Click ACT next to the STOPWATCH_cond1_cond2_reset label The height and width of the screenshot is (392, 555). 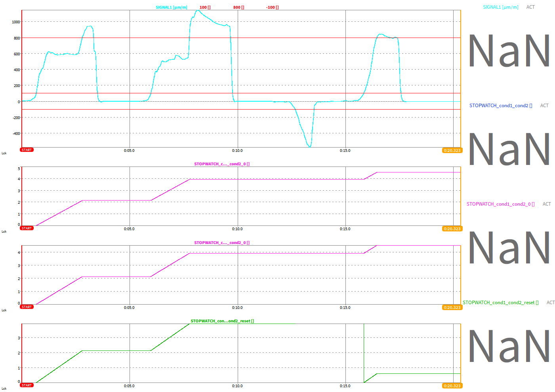pos(551,303)
